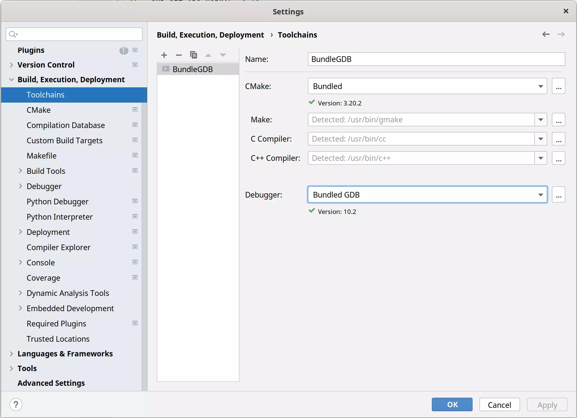Image resolution: width=577 pixels, height=418 pixels.
Task: Expand the Build Tools tree node
Action: point(20,171)
